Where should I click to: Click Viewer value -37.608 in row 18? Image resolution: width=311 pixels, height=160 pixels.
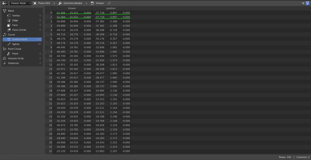pos(61,91)
